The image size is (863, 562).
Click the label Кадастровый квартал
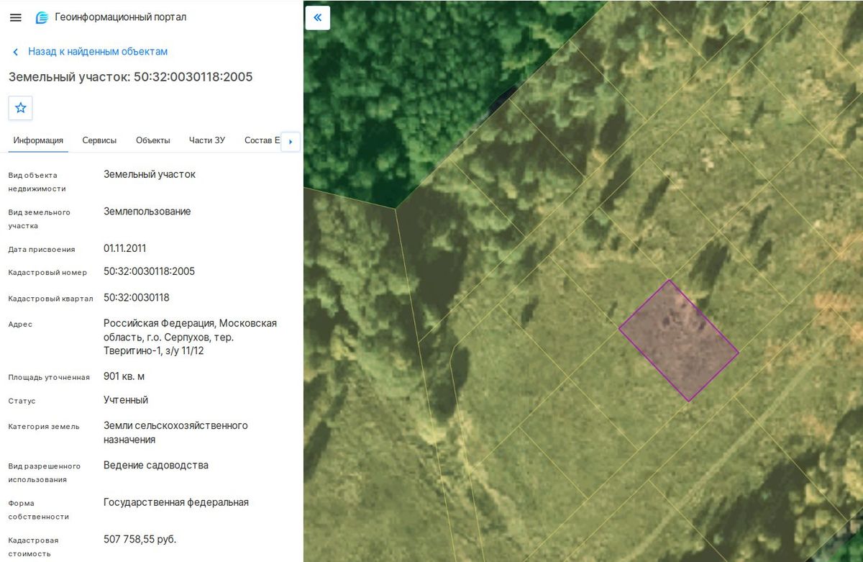[x=51, y=299]
